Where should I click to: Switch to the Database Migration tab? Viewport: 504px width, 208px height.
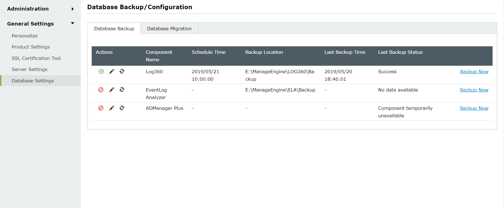(169, 29)
